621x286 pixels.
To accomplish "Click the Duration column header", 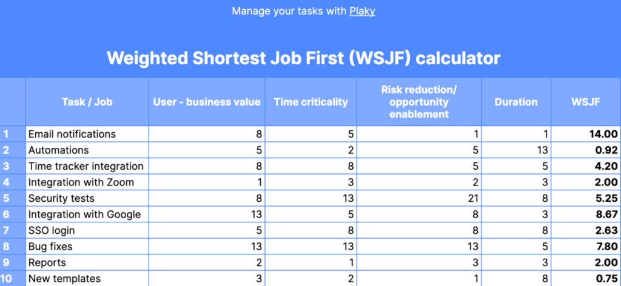I will 515,102.
